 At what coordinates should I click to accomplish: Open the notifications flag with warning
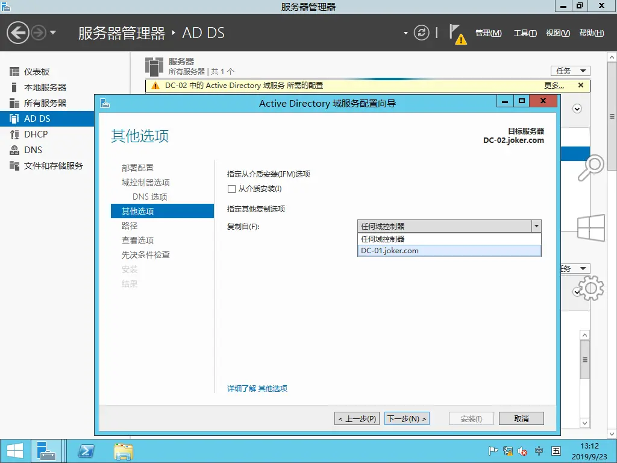pos(457,34)
